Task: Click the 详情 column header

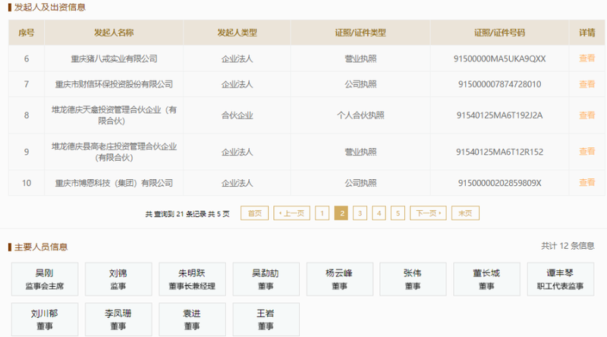Action: click(x=587, y=33)
